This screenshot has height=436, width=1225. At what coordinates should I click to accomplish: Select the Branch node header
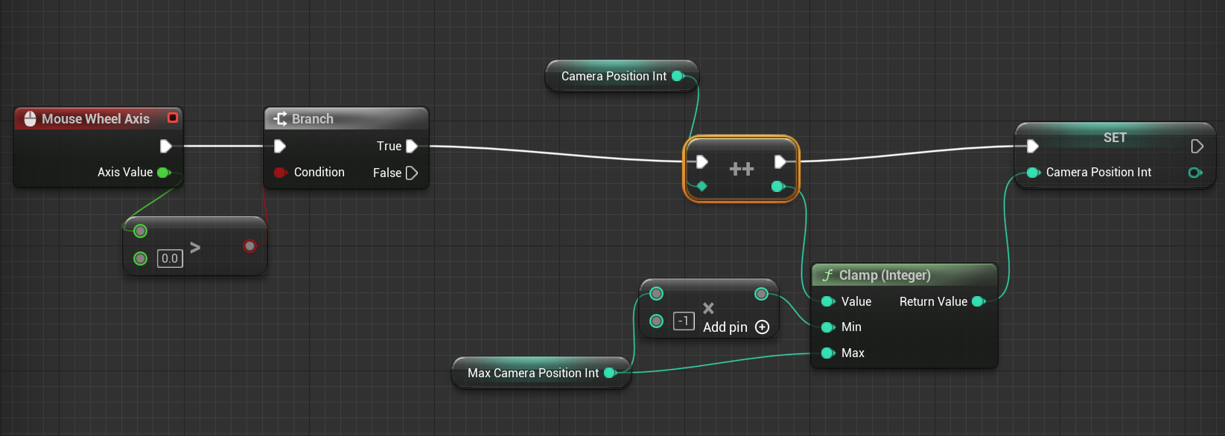click(346, 119)
